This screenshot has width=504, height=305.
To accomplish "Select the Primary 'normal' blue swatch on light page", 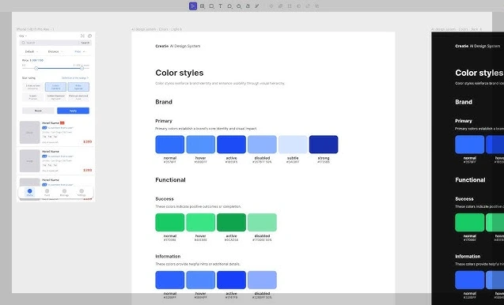I will click(x=169, y=145).
